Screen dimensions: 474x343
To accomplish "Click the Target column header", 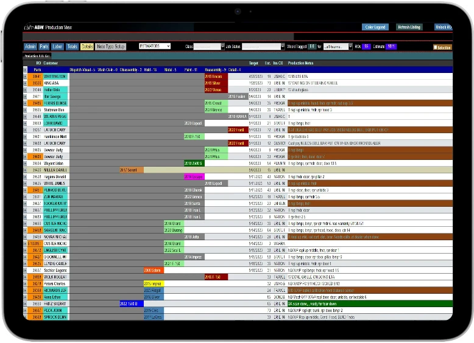I will (253, 63).
